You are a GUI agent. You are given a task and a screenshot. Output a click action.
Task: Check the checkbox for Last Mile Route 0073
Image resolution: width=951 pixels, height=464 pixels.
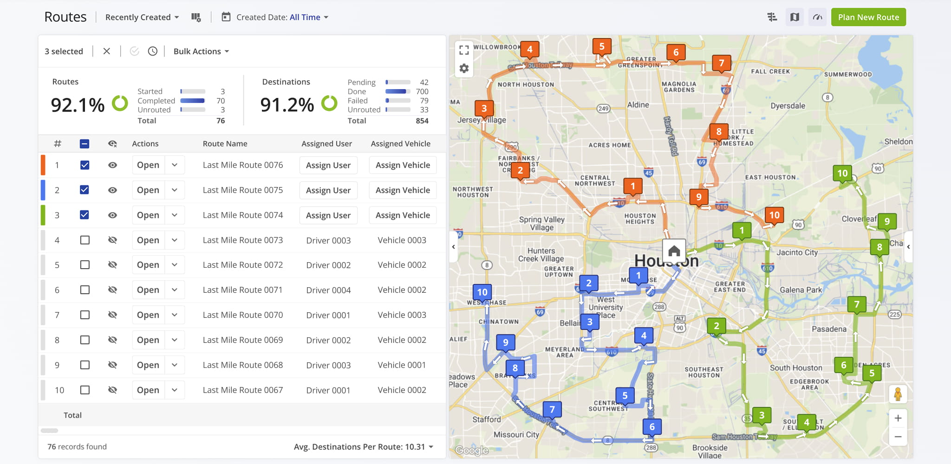click(85, 240)
